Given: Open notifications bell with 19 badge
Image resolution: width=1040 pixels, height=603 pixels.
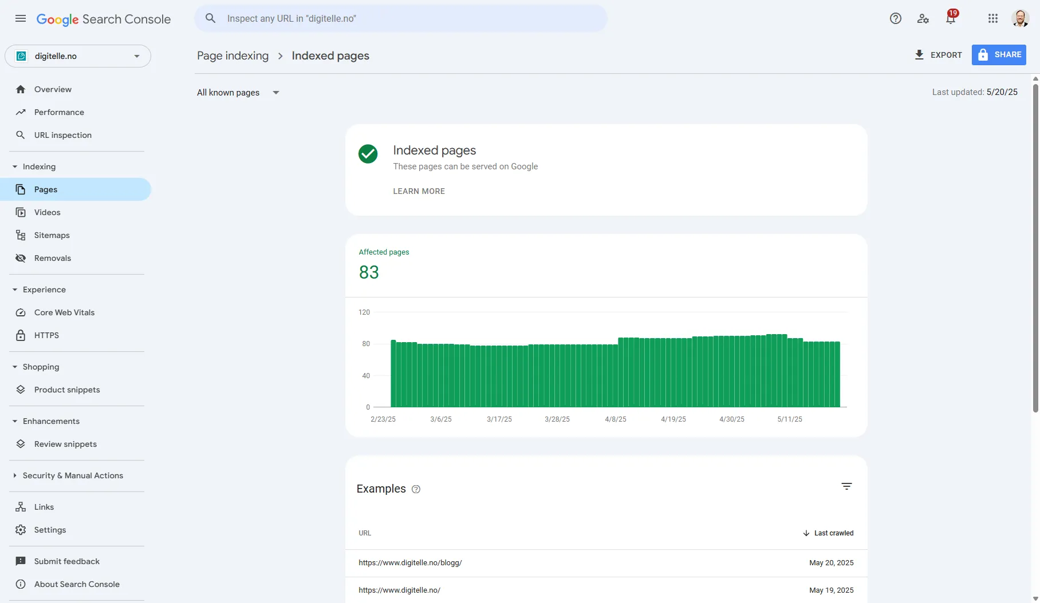Looking at the screenshot, I should [951, 18].
